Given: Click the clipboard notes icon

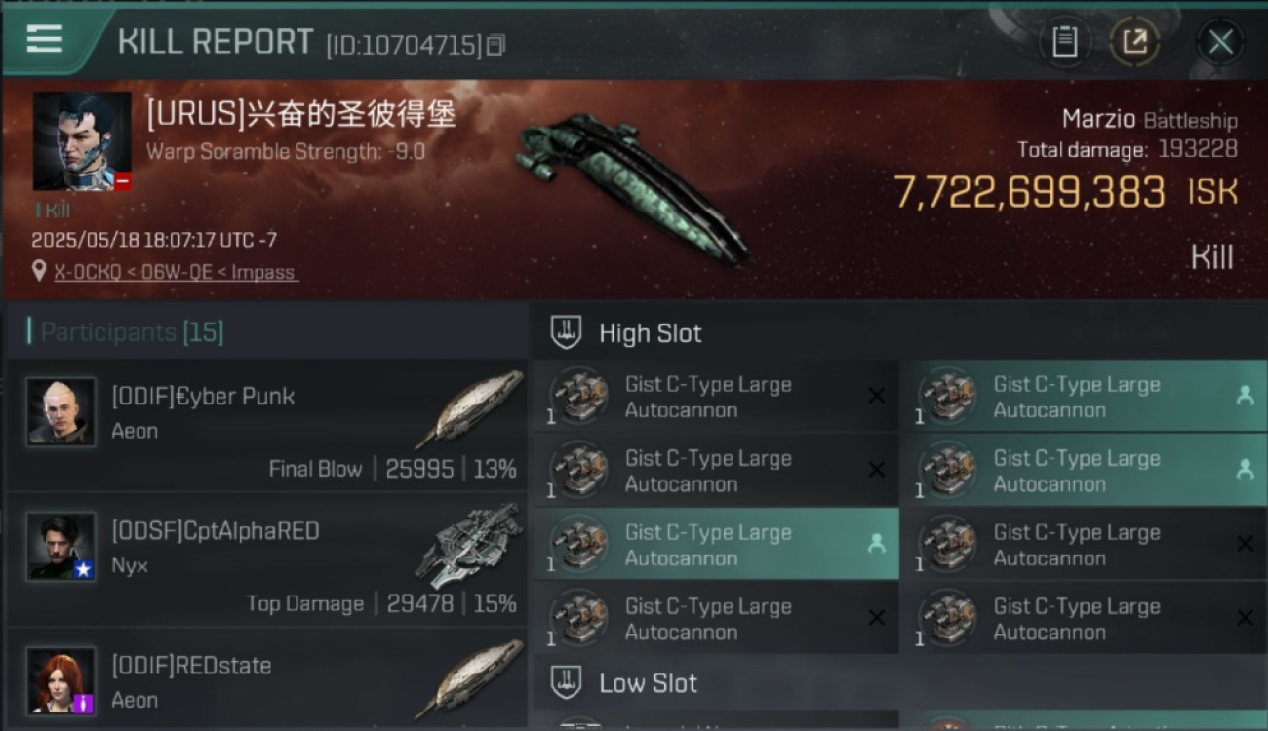Looking at the screenshot, I should click(x=1064, y=42).
